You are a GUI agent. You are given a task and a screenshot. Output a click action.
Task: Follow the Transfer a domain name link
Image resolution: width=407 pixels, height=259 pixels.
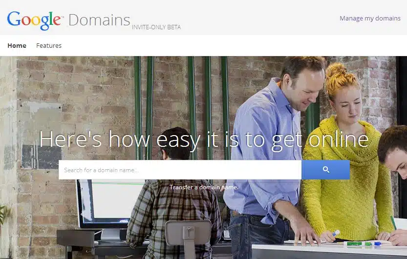point(204,187)
